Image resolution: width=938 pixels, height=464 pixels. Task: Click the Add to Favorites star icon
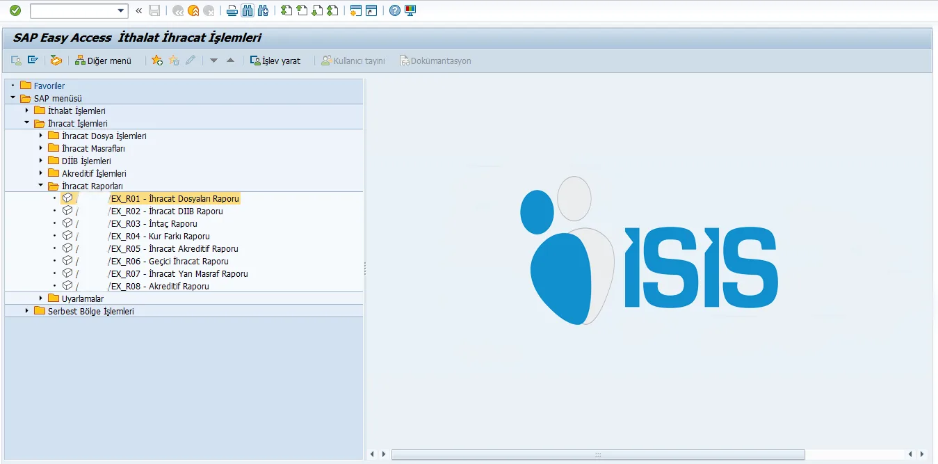[x=157, y=61]
